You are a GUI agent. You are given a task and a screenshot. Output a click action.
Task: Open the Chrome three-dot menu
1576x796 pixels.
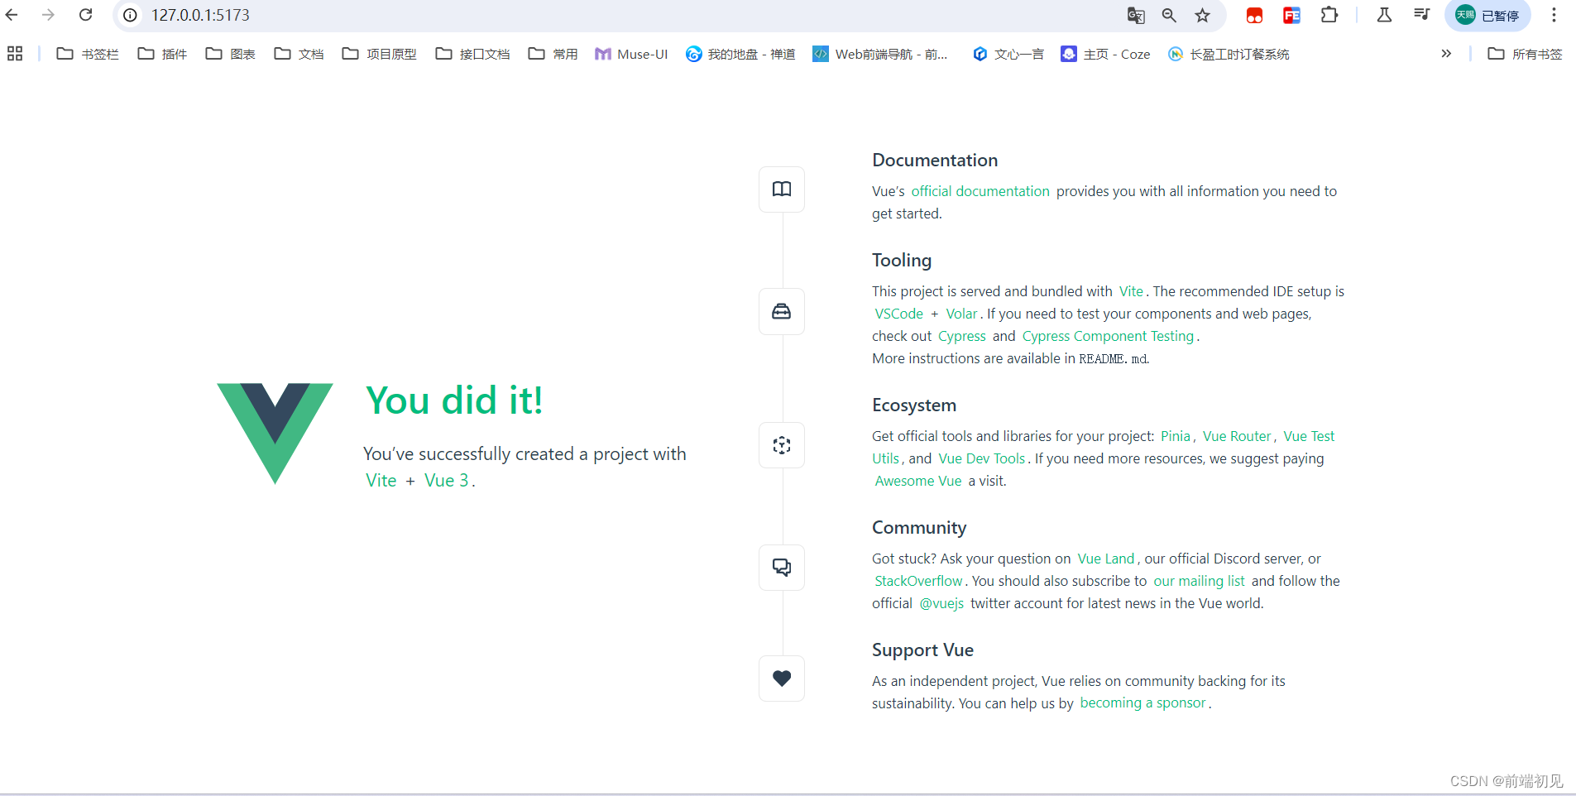tap(1554, 15)
